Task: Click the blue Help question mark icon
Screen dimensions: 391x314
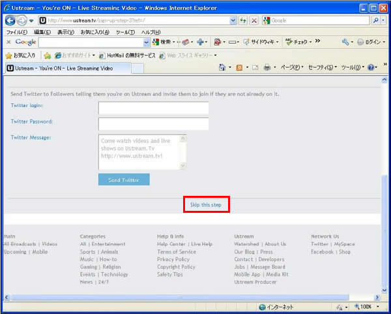Action: tap(371, 67)
